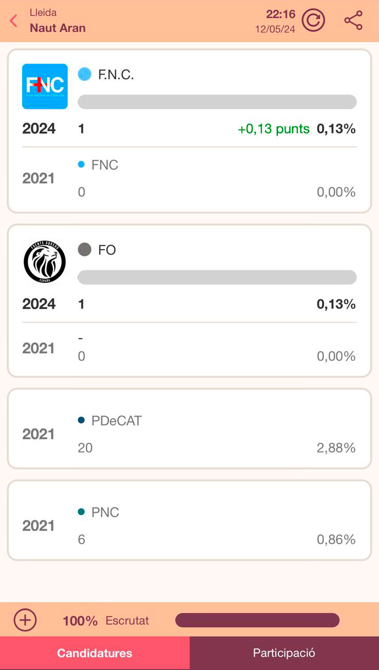Screen dimensions: 379x670
Task: Switch to the Participació tab
Action: pos(284,653)
